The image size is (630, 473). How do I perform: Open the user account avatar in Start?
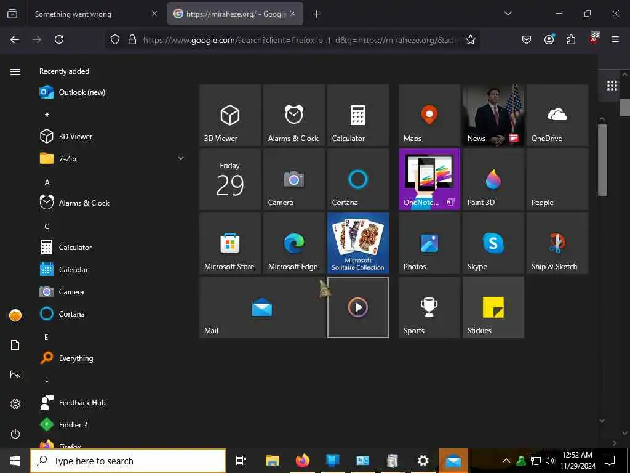15,315
